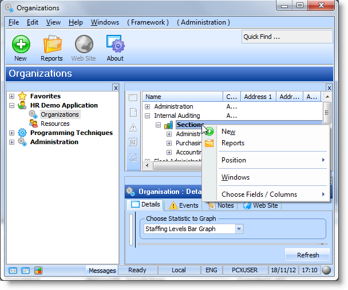The image size is (348, 290).
Task: Expand the Favorites tree node
Action: click(x=12, y=96)
